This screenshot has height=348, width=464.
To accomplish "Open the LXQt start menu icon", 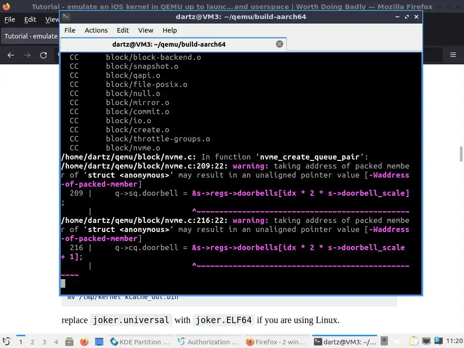I will pos(6,342).
